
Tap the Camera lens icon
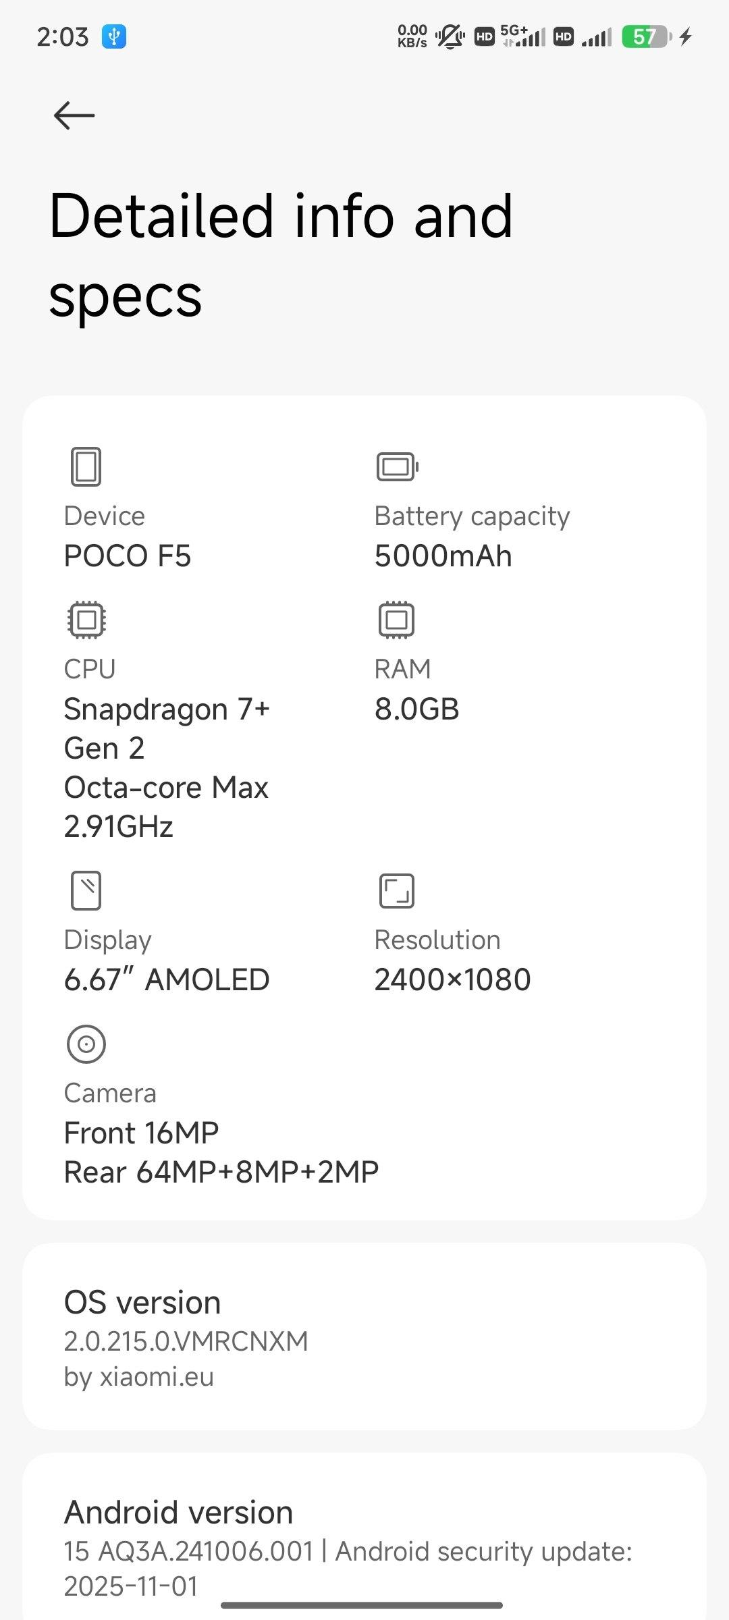(x=86, y=1044)
